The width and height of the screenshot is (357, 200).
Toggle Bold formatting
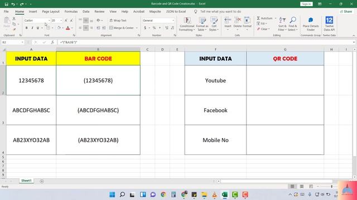27,28
